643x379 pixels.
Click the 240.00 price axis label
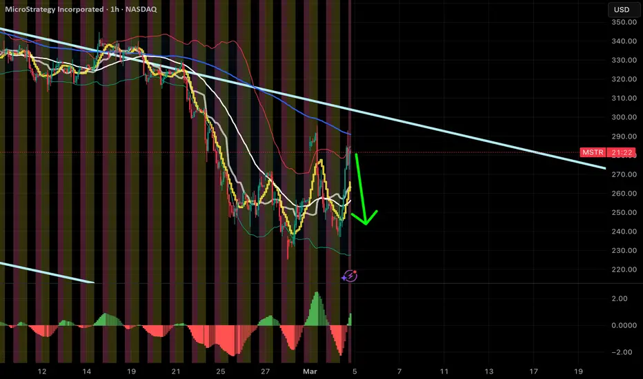[624, 232]
